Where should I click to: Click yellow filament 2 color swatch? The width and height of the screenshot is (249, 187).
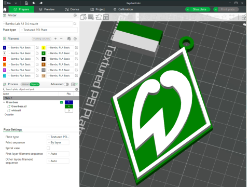tap(44, 48)
